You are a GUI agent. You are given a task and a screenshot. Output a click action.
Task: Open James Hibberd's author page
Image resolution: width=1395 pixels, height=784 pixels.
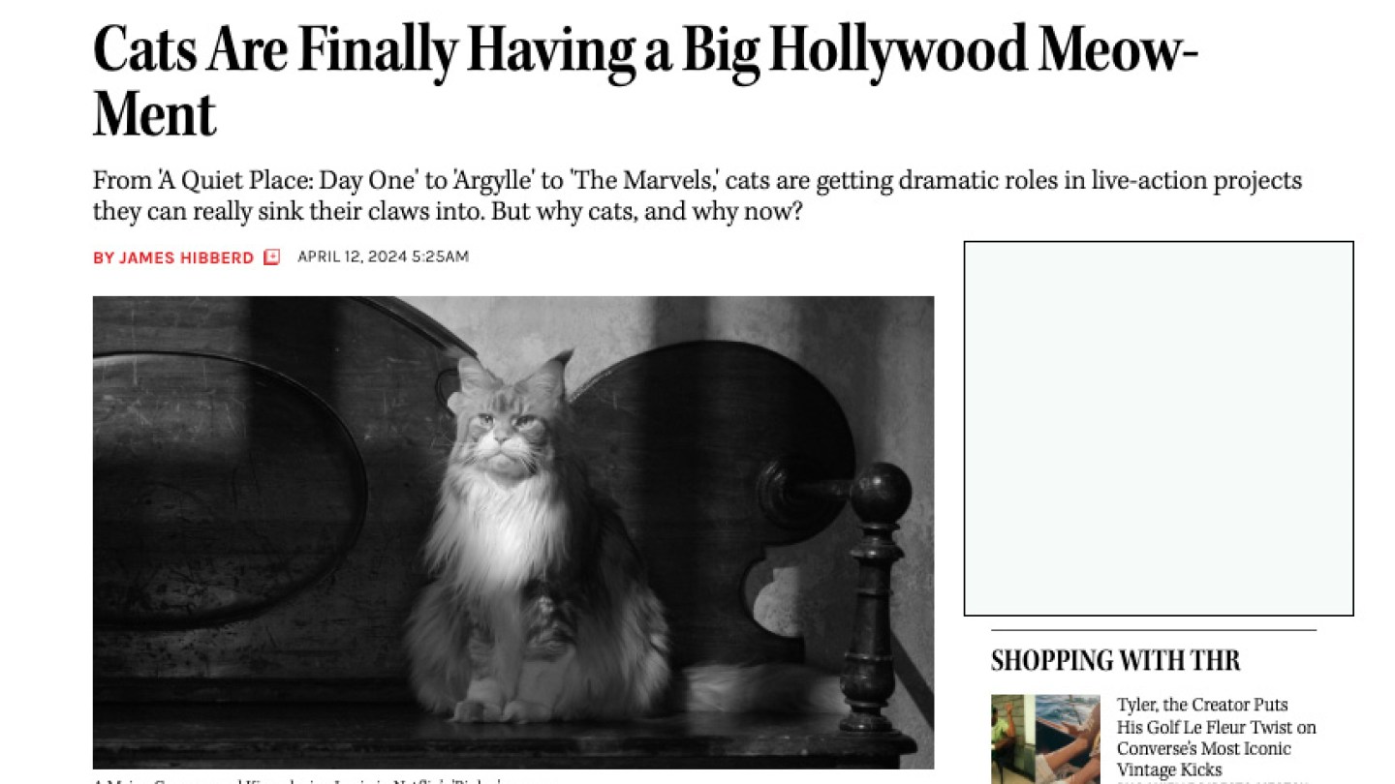[x=186, y=257]
